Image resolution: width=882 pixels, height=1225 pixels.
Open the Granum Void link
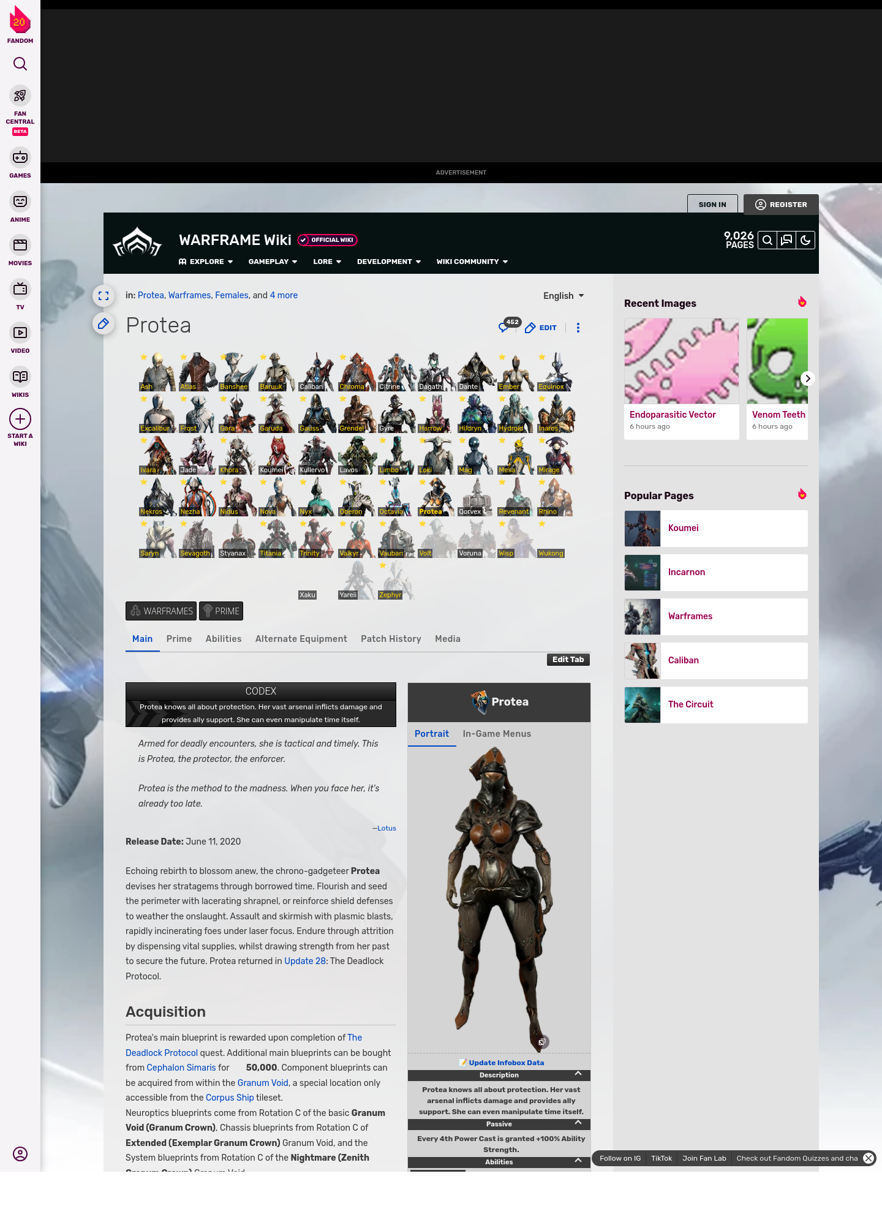263,1083
